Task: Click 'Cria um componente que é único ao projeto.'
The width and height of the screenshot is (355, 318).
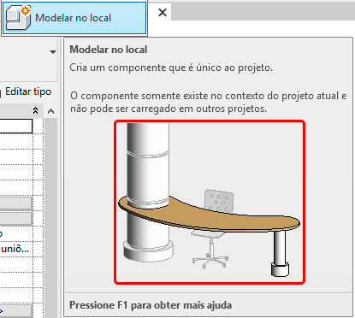Action: coord(171,68)
